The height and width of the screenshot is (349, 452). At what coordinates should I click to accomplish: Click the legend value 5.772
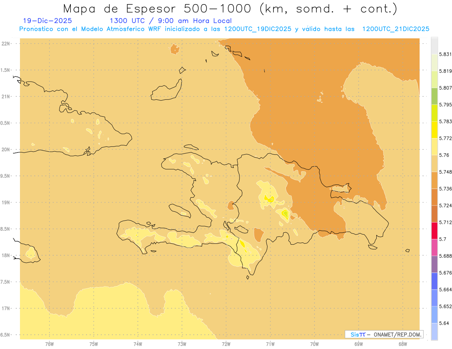[x=445, y=138]
